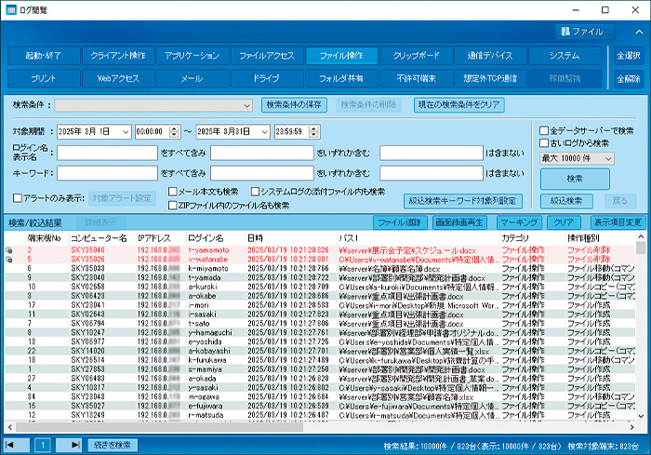
Task: Adjust end time 23:59:59 spinner
Action: 314,132
